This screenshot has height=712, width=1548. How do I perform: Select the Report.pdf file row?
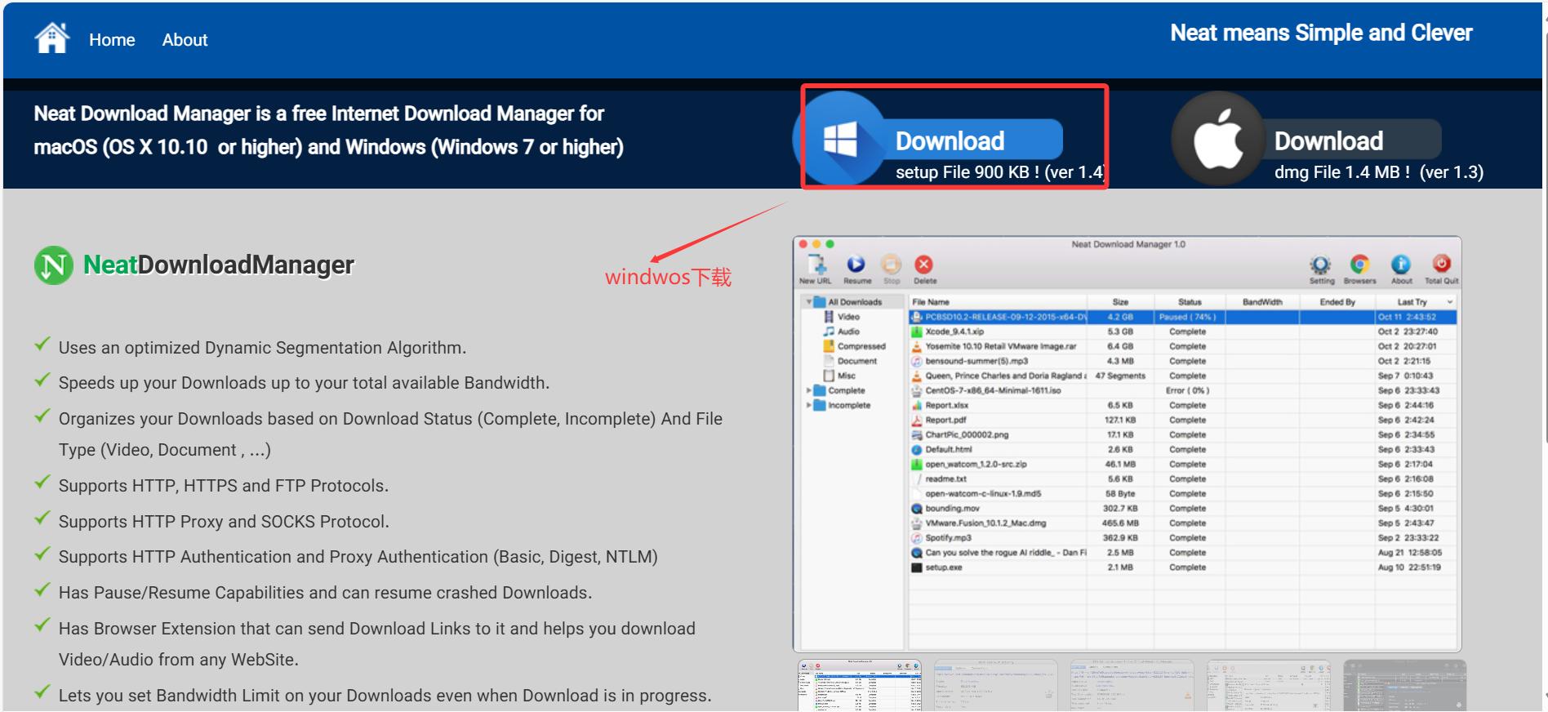(1183, 420)
